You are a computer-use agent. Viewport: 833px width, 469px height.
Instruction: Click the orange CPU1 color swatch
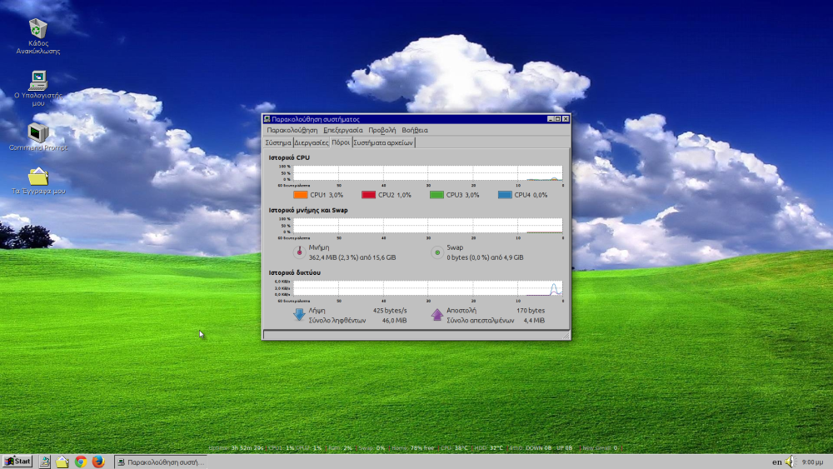tap(301, 195)
